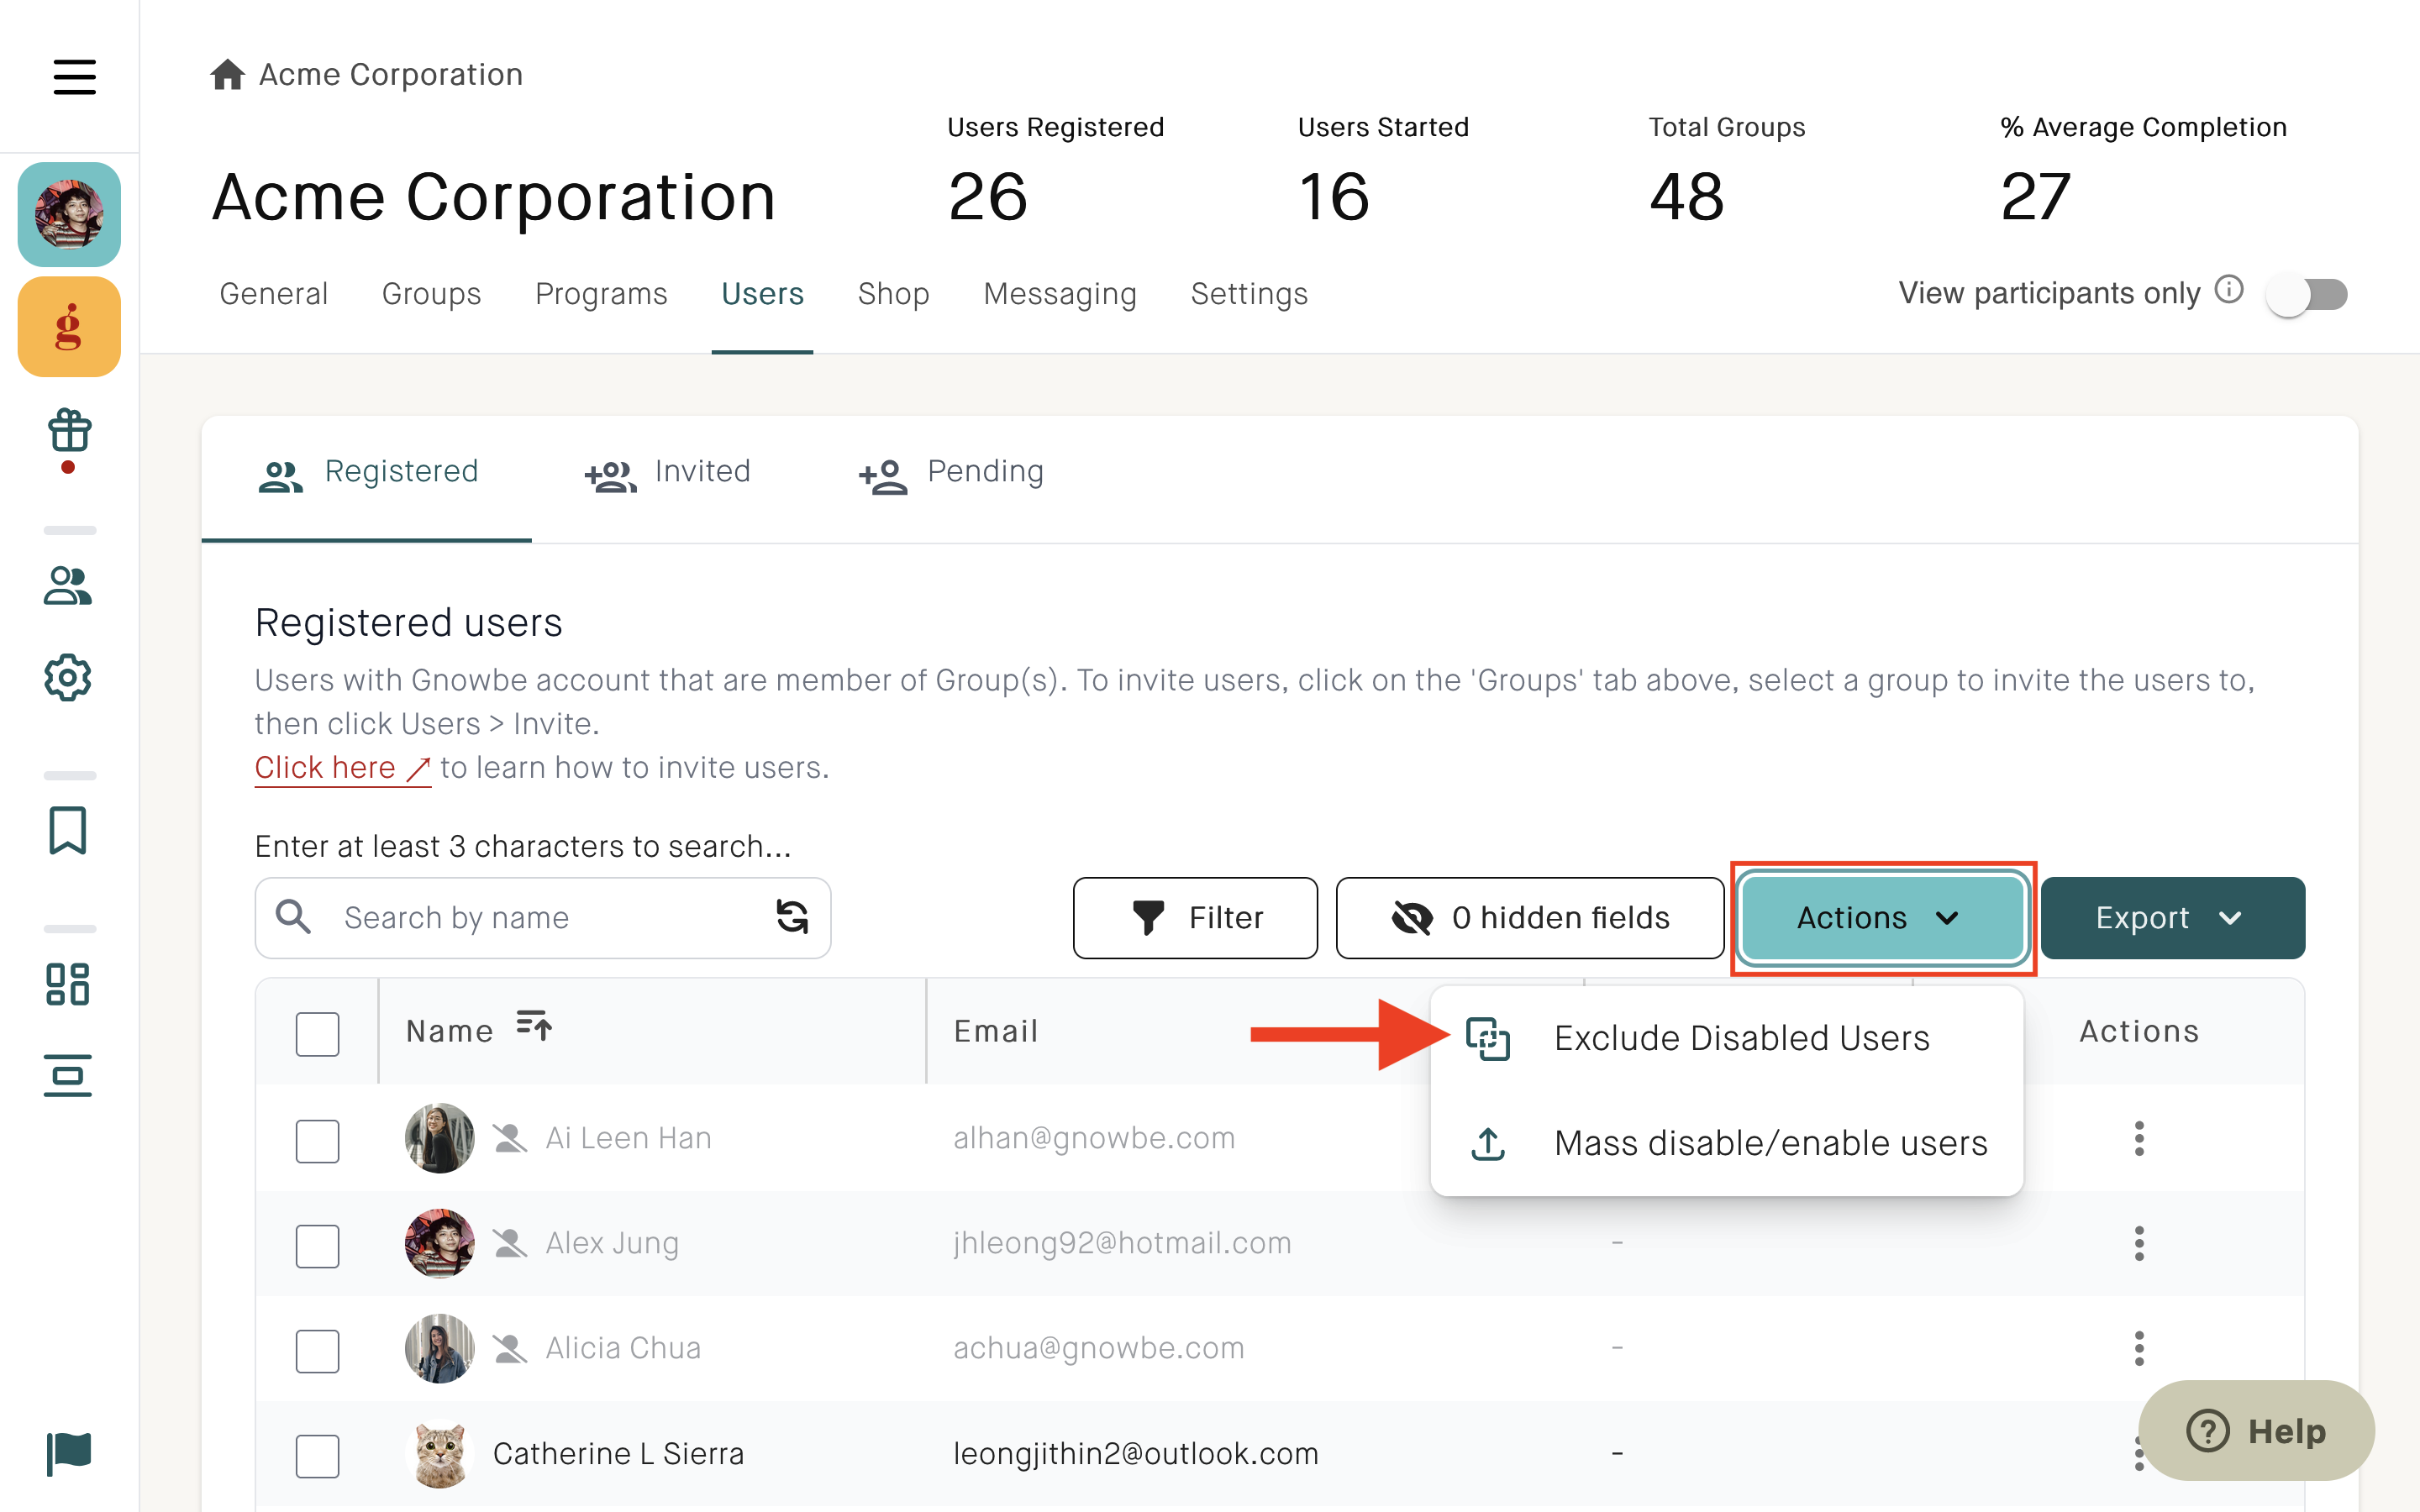The image size is (2420, 1512).
Task: Open the gift rewards icon
Action: [69, 431]
